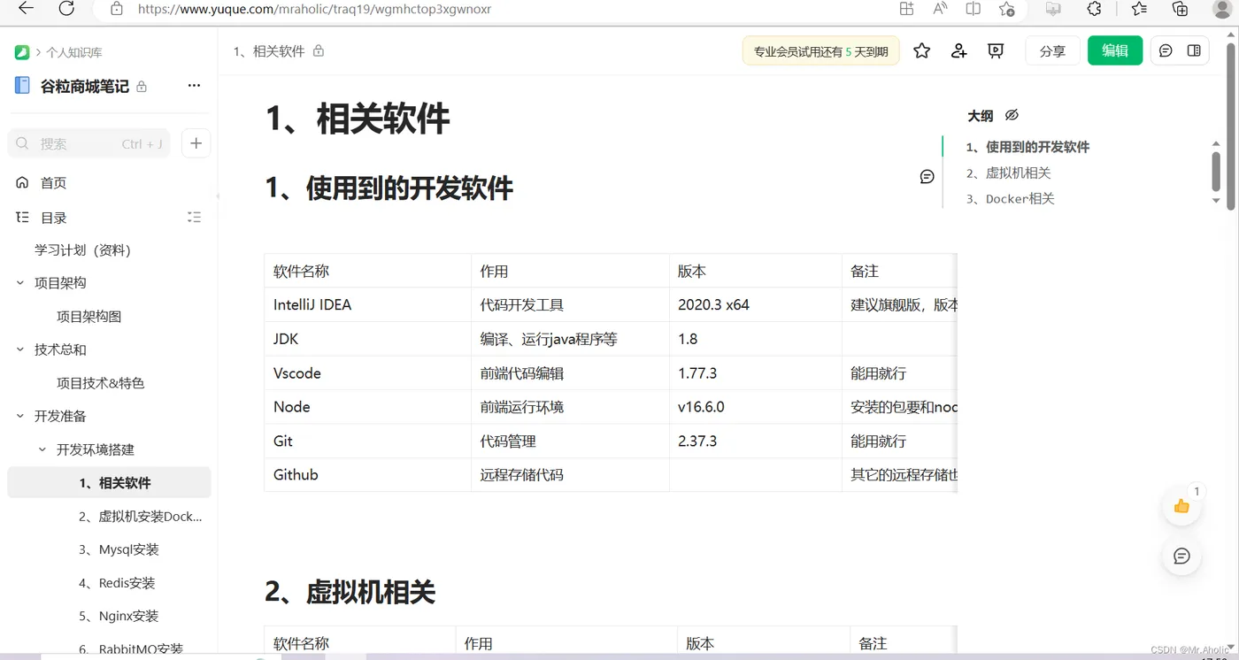Jump to 3、Docker相关 in outline

point(1010,198)
